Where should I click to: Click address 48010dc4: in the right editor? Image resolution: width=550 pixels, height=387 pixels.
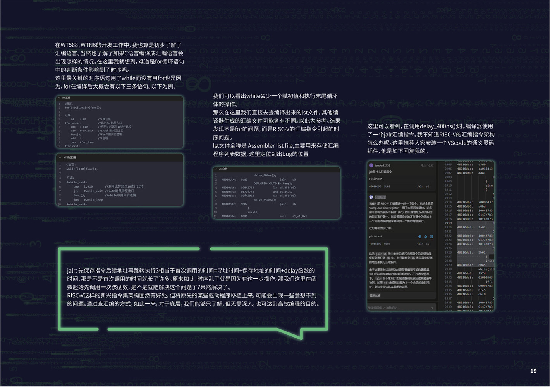(464, 227)
